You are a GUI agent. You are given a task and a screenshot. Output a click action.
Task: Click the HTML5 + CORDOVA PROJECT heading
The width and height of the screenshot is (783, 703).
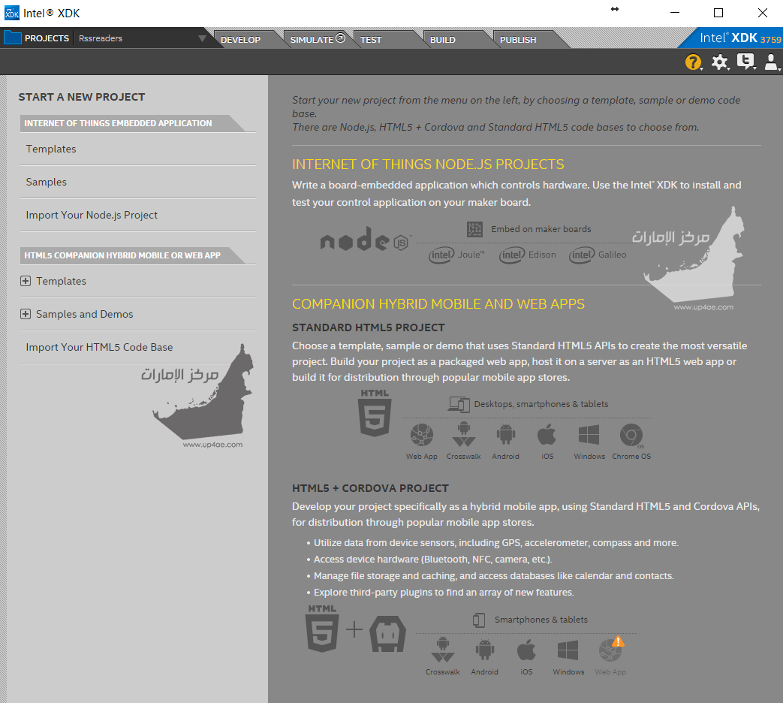[370, 488]
